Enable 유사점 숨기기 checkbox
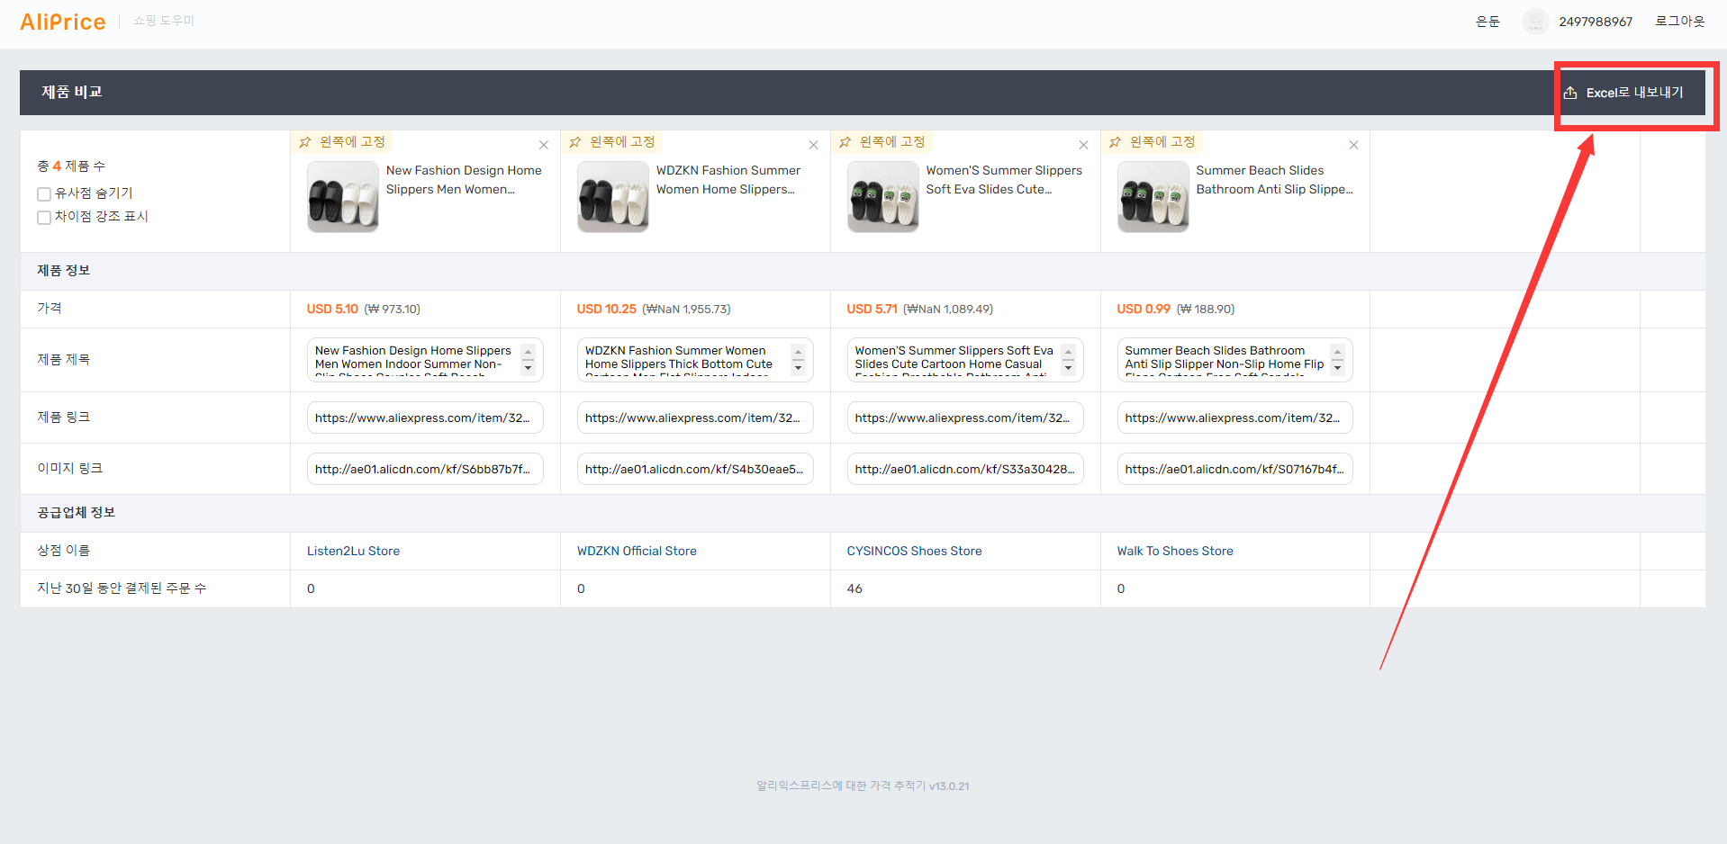The image size is (1727, 844). click(43, 194)
